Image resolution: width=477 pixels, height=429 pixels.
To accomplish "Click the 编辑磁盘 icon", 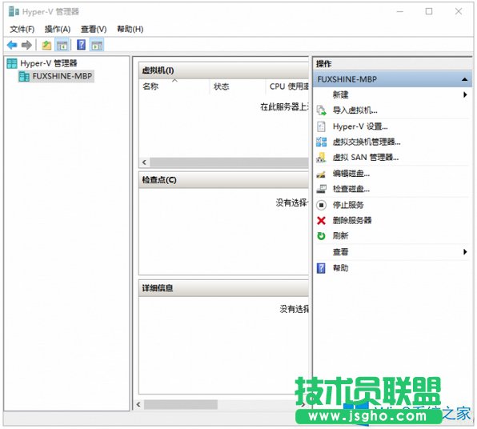I will (321, 174).
